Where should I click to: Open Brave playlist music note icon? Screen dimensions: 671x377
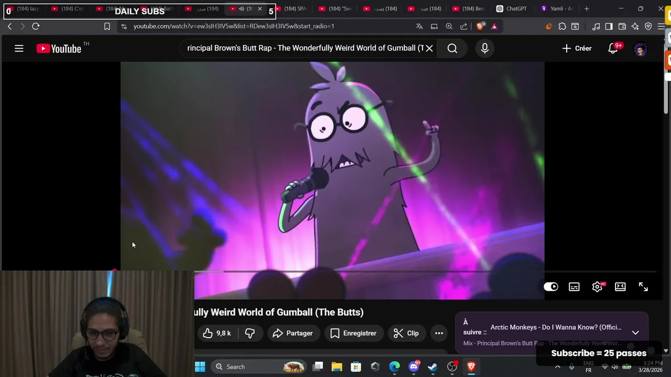point(596,26)
